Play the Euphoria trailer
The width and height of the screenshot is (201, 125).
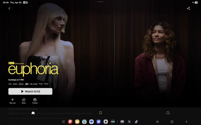pos(35,101)
